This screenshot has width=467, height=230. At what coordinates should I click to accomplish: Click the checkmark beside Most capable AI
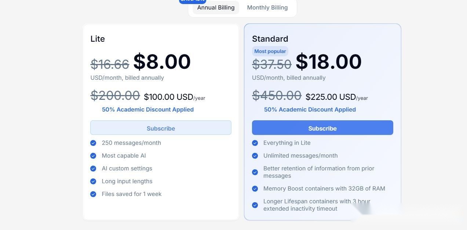point(93,156)
